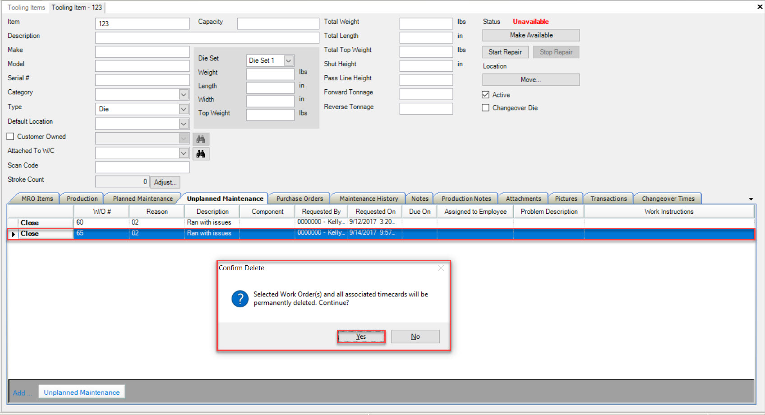View the Changeover Times tab
The height and width of the screenshot is (415, 765).
[668, 198]
